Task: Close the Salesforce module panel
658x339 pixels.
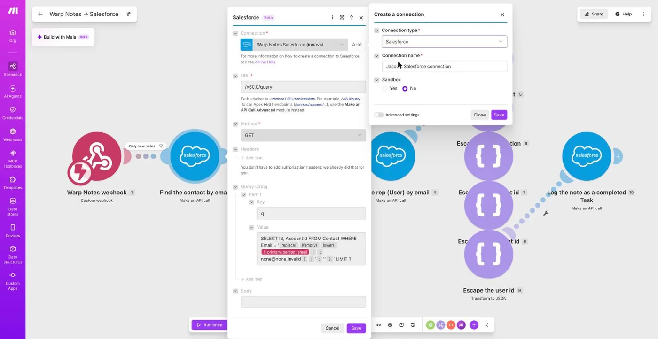Action: click(361, 17)
